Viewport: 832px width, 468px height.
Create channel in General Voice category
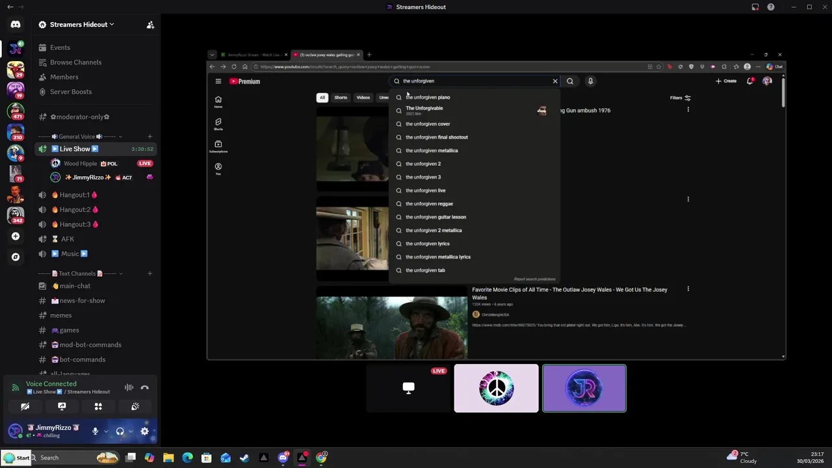coord(149,136)
